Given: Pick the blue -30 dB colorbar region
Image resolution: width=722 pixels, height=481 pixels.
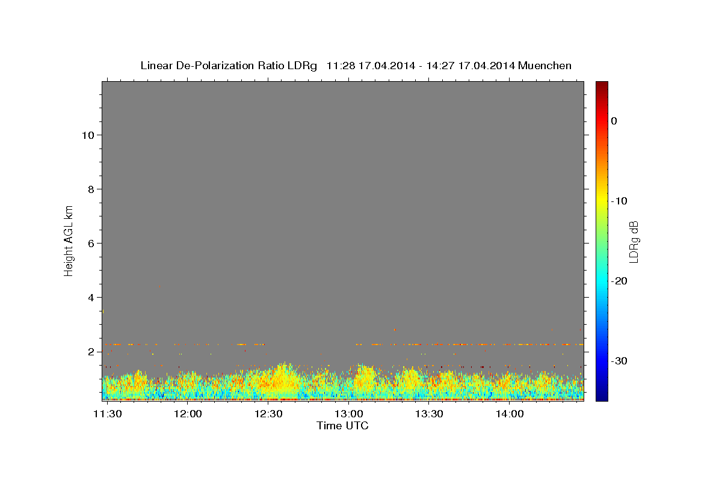Looking at the screenshot, I should pyautogui.click(x=602, y=361).
